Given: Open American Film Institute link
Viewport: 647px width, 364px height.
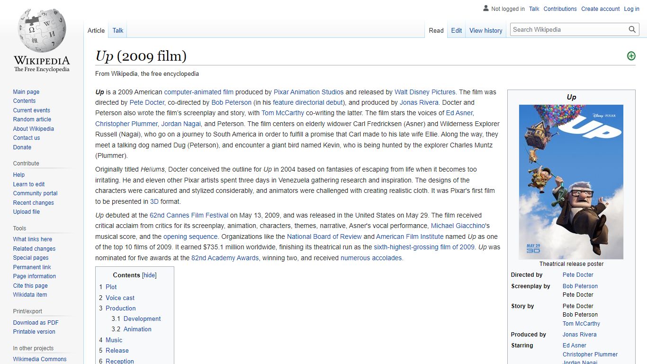Looking at the screenshot, I should (410, 237).
